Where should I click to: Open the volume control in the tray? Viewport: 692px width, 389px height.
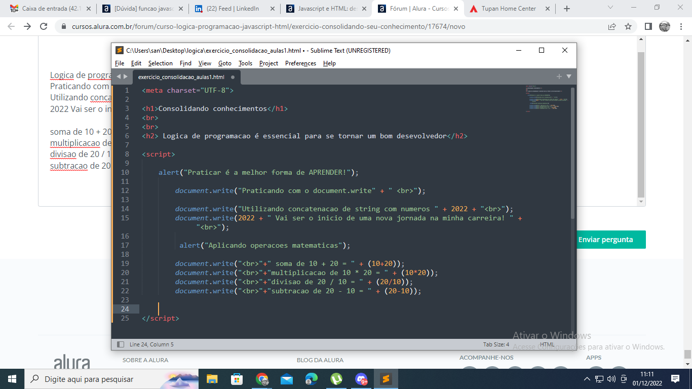611,379
